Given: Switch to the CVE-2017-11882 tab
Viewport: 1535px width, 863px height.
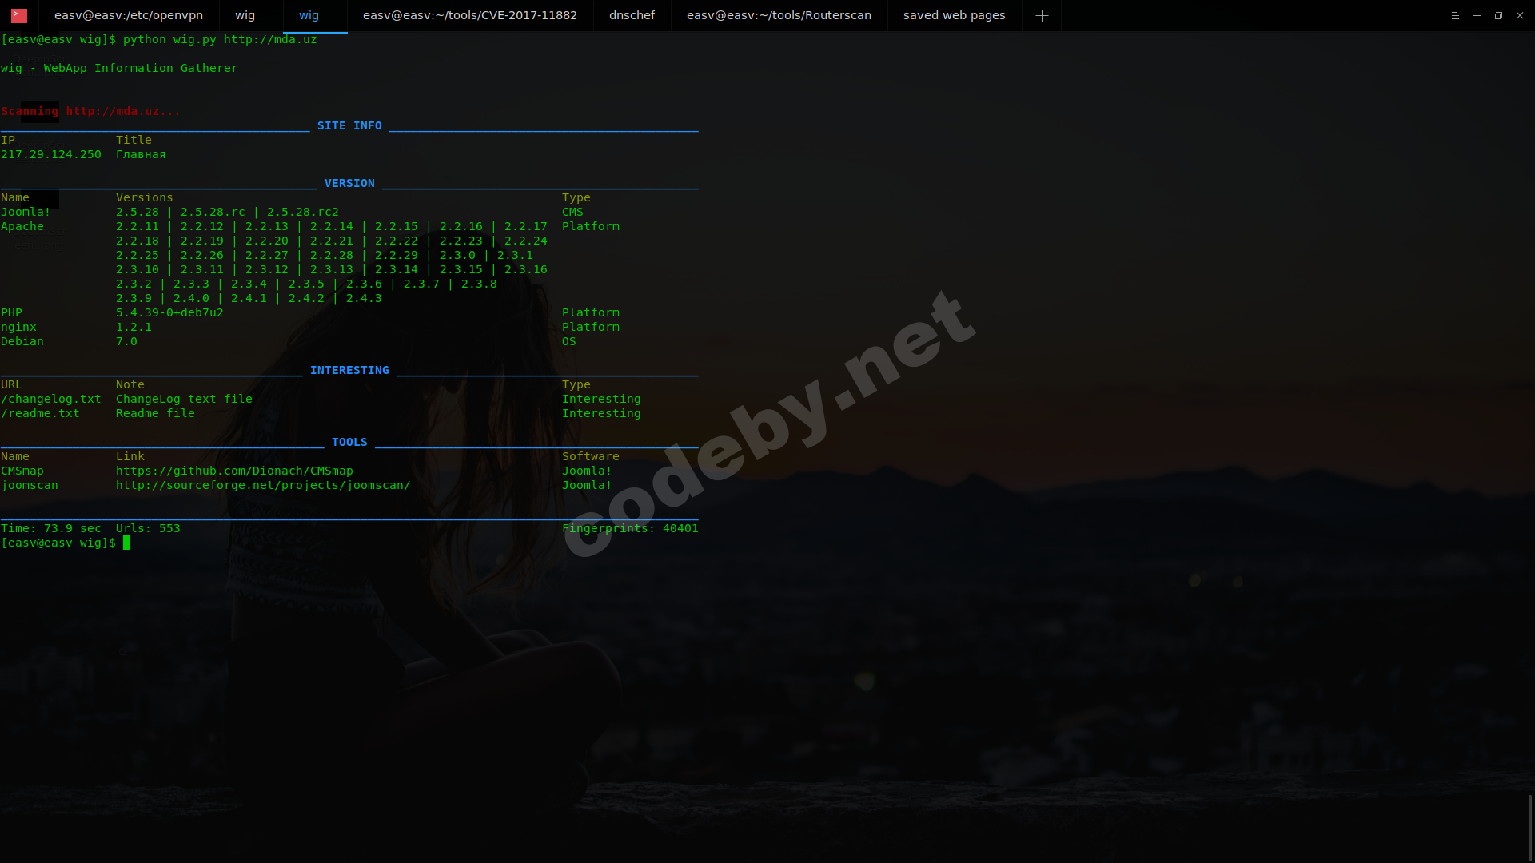Looking at the screenshot, I should point(470,15).
